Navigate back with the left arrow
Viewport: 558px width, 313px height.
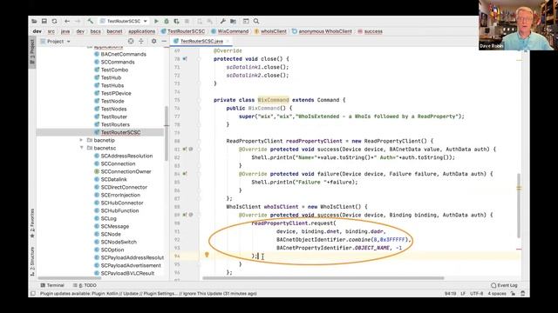click(67, 21)
